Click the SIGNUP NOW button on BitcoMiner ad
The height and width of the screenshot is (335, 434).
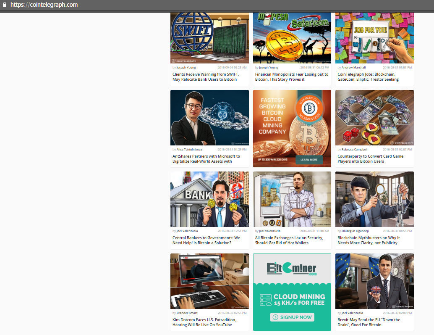tap(292, 317)
